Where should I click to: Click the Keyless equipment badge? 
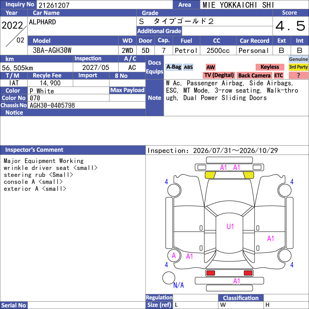pyautogui.click(x=270, y=67)
